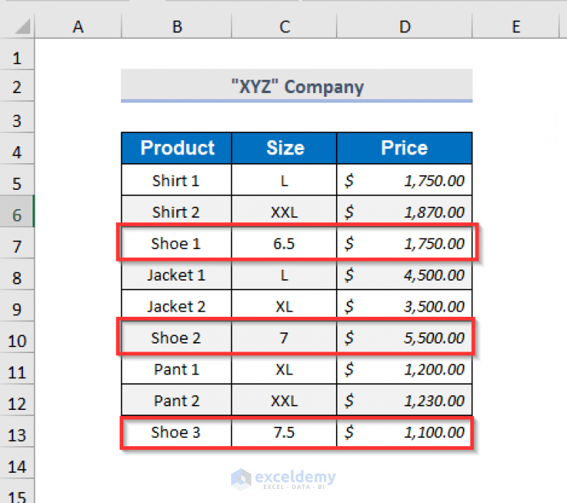Viewport: 567px width, 503px height.
Task: Select row 9 header
Action: pyautogui.click(x=17, y=306)
